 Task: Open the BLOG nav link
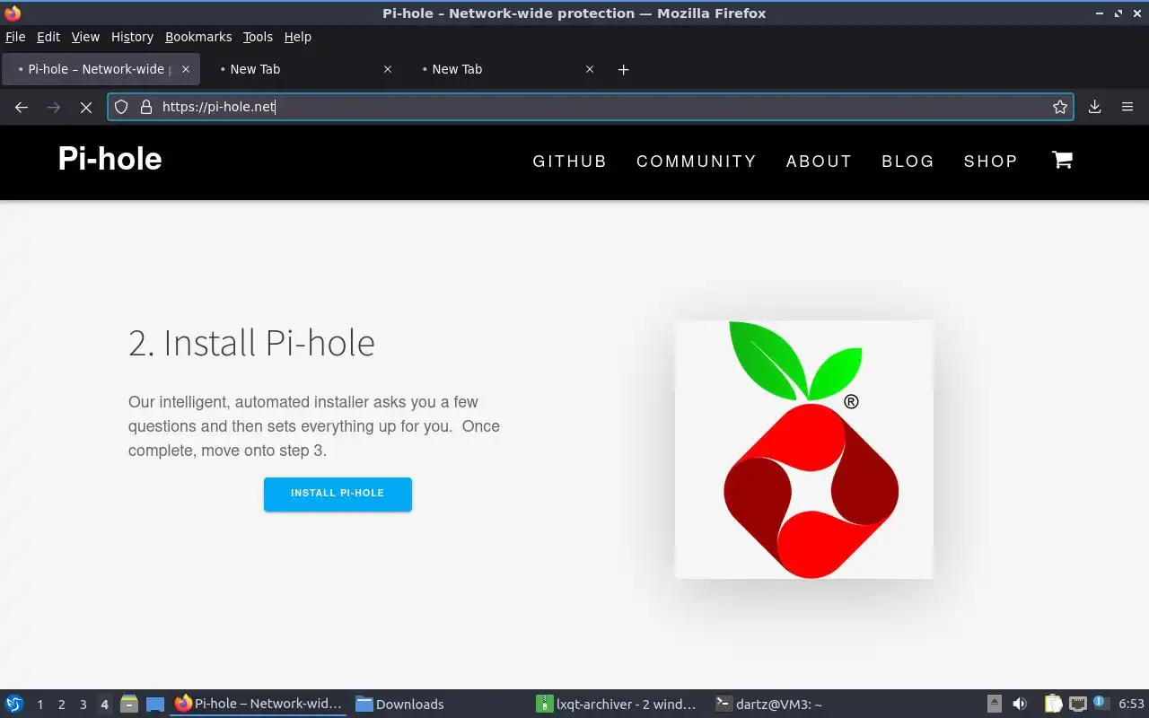908,162
